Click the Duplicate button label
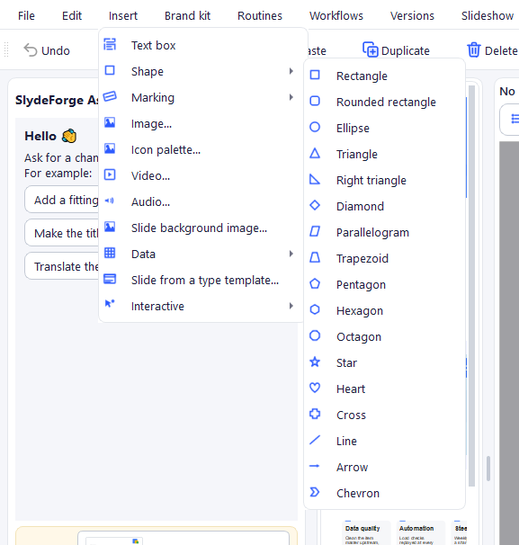This screenshot has height=545, width=519. pyautogui.click(x=406, y=50)
